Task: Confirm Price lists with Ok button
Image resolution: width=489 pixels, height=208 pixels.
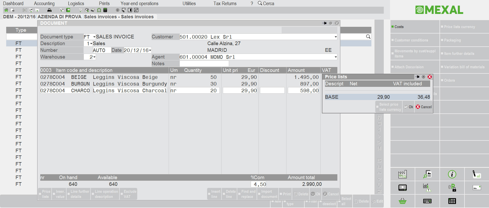Action: pyautogui.click(x=409, y=107)
